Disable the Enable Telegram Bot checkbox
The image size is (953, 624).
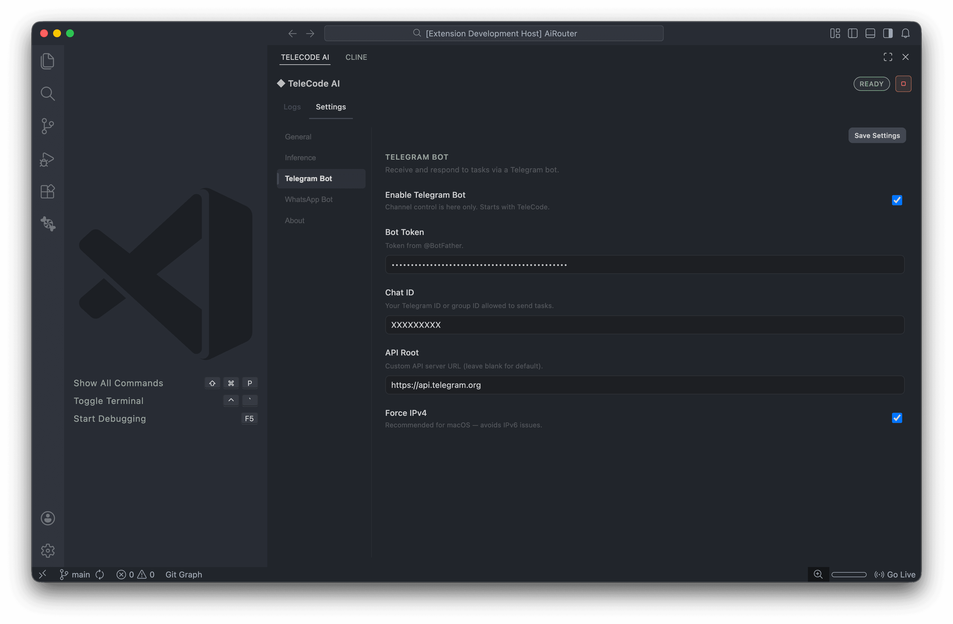897,200
